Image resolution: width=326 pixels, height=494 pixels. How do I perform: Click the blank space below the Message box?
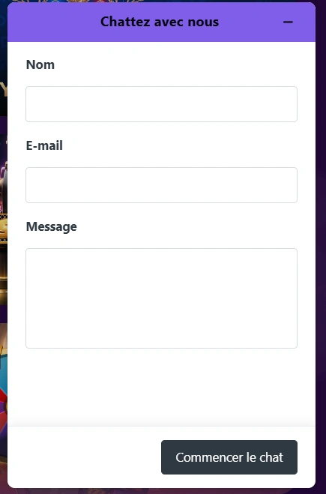click(161, 387)
